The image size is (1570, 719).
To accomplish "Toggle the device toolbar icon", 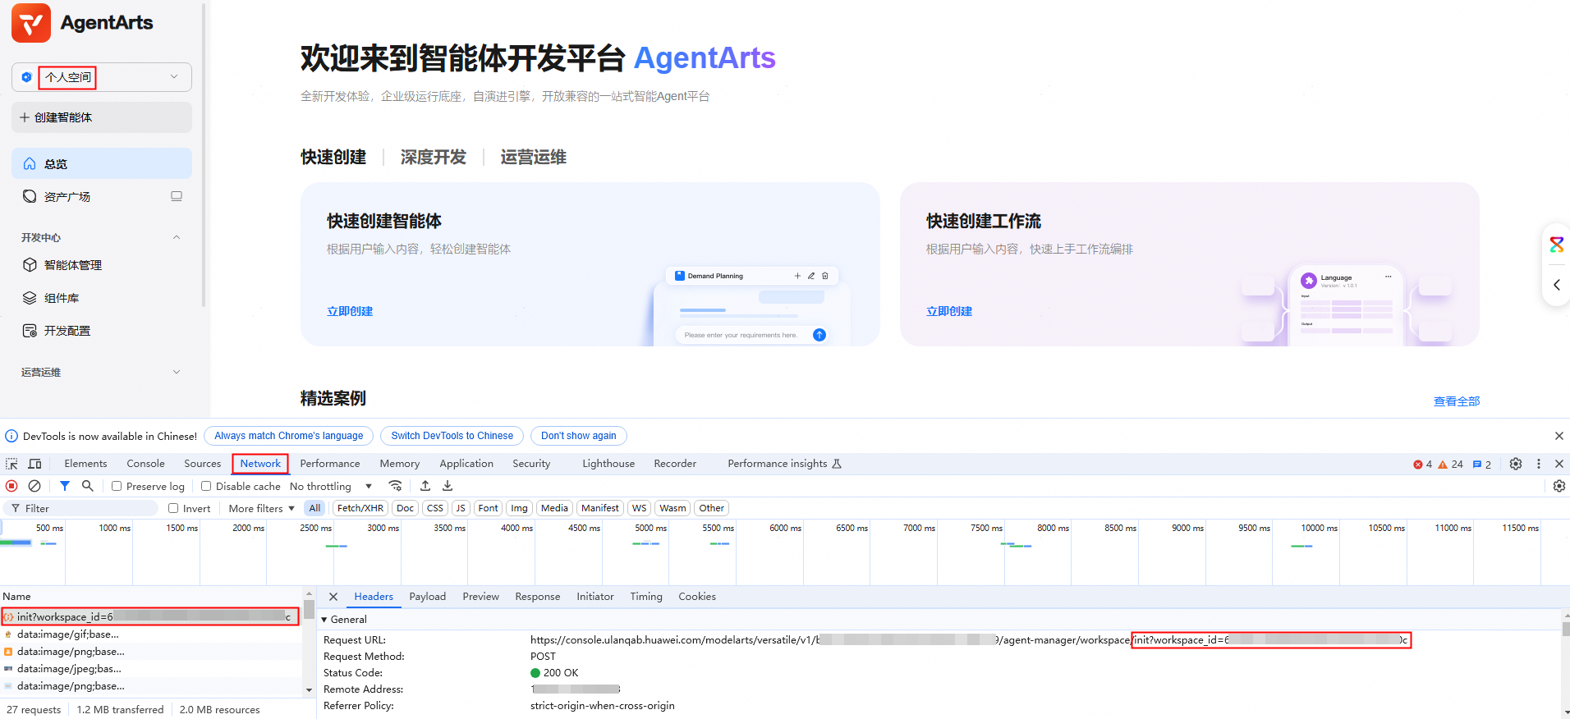I will 34,464.
